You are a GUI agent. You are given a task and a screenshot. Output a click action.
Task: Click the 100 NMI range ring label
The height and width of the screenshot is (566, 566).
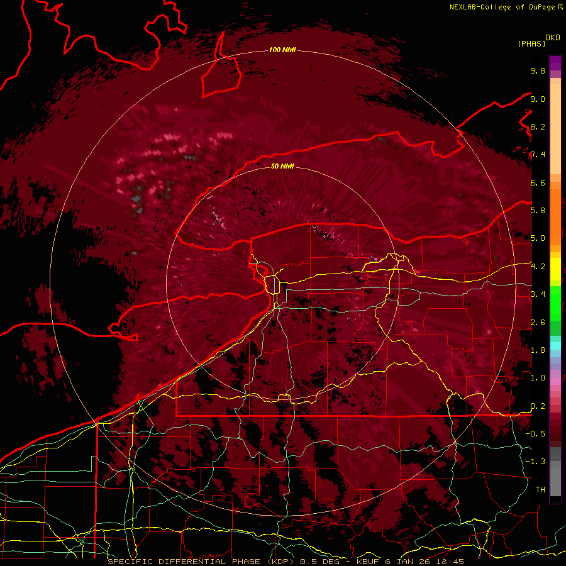pyautogui.click(x=282, y=50)
